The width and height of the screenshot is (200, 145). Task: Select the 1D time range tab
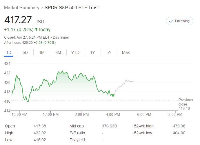(9, 52)
